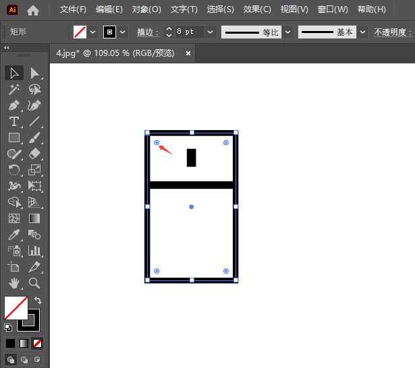Enable Draw Behind mode
415x368 pixels.
24,359
